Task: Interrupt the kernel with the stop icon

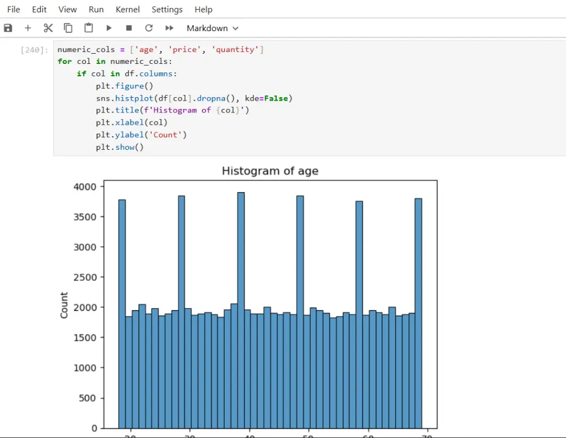Action: pos(128,28)
